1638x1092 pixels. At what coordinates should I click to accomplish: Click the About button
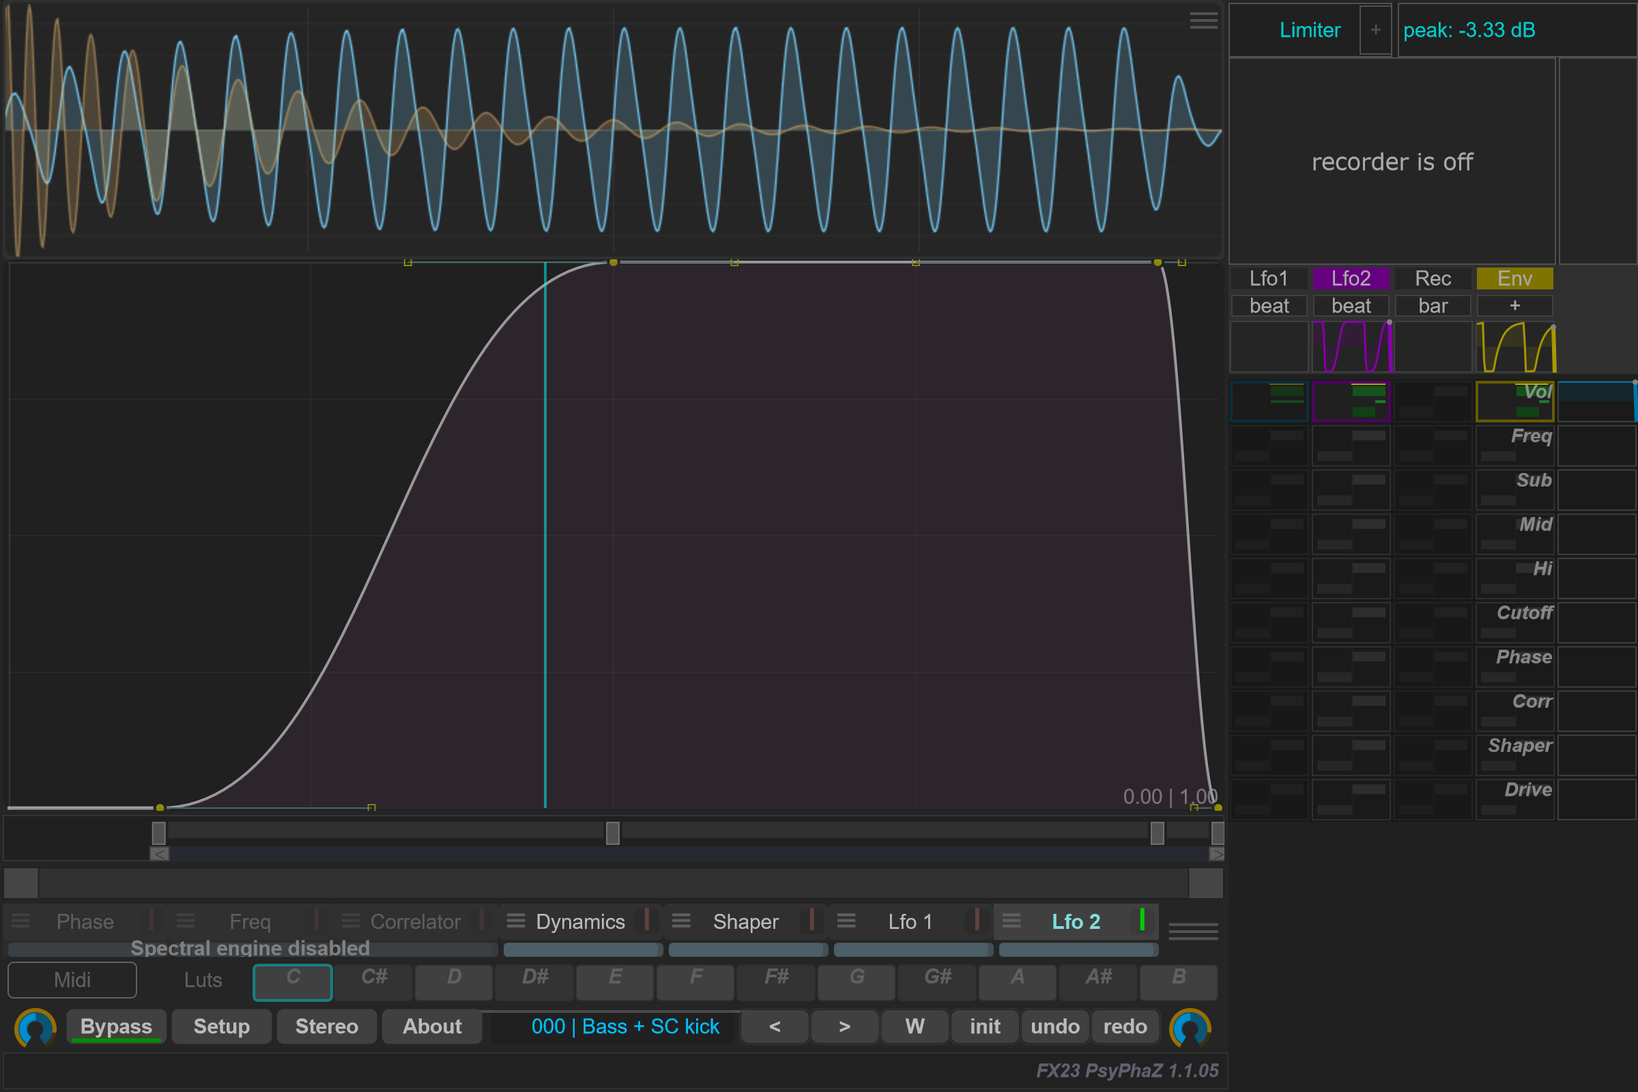432,1026
